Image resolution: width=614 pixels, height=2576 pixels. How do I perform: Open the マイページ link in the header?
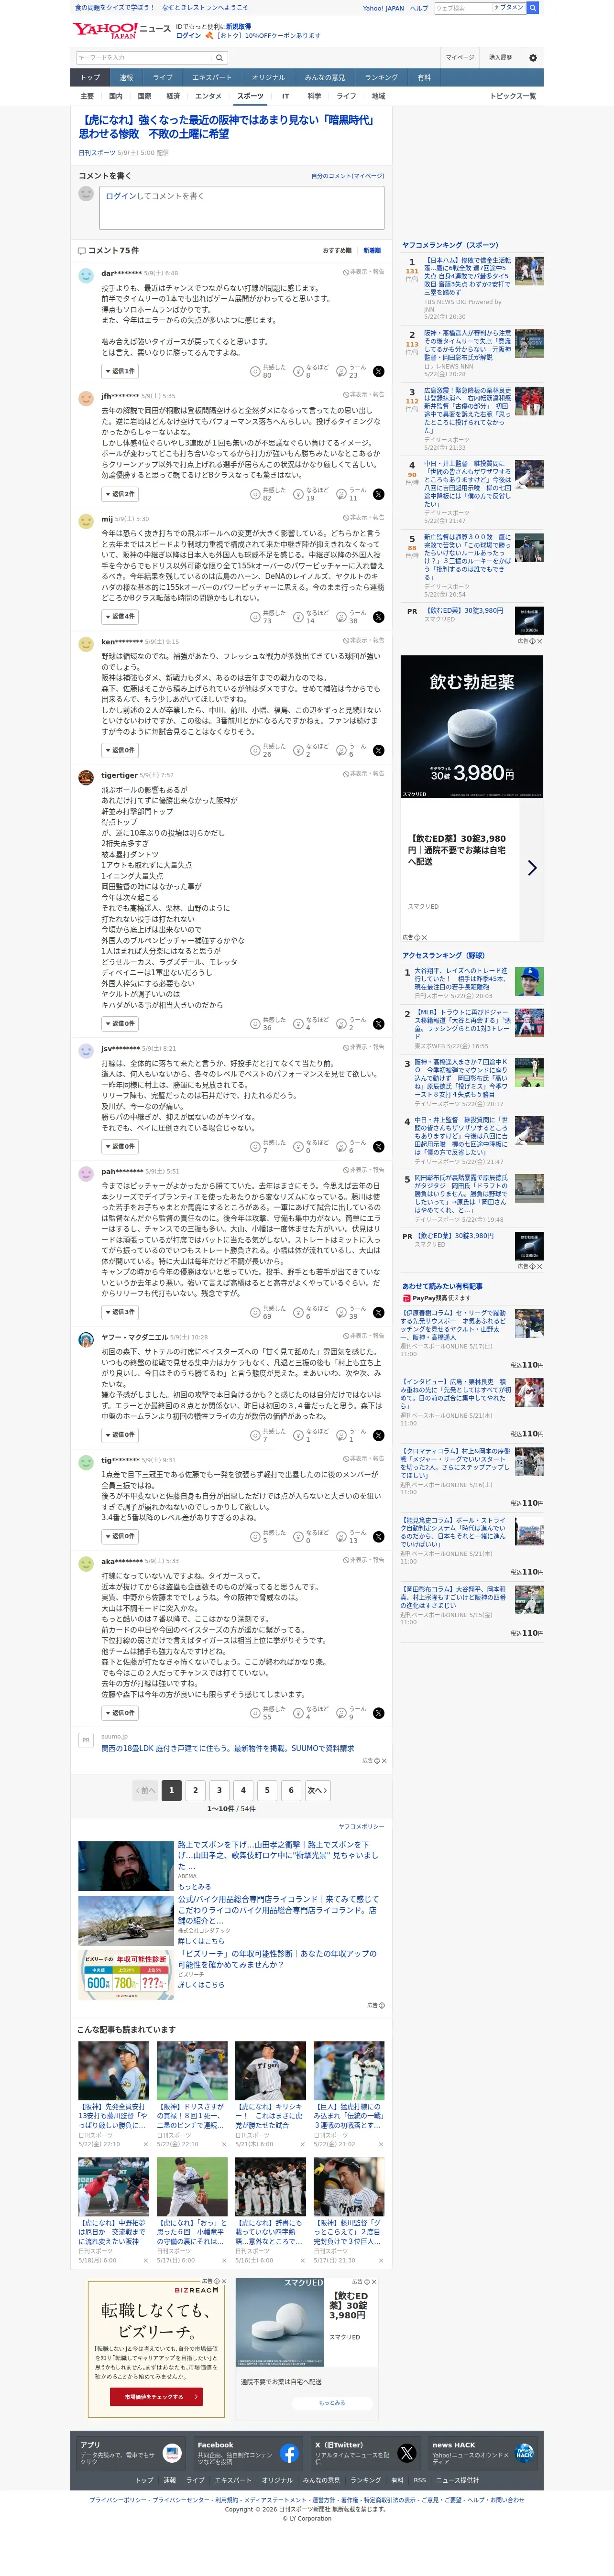click(460, 58)
